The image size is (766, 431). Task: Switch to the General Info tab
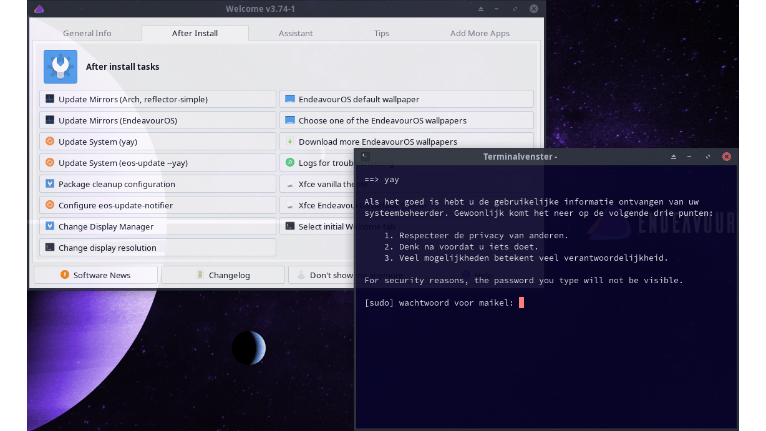pyautogui.click(x=87, y=34)
